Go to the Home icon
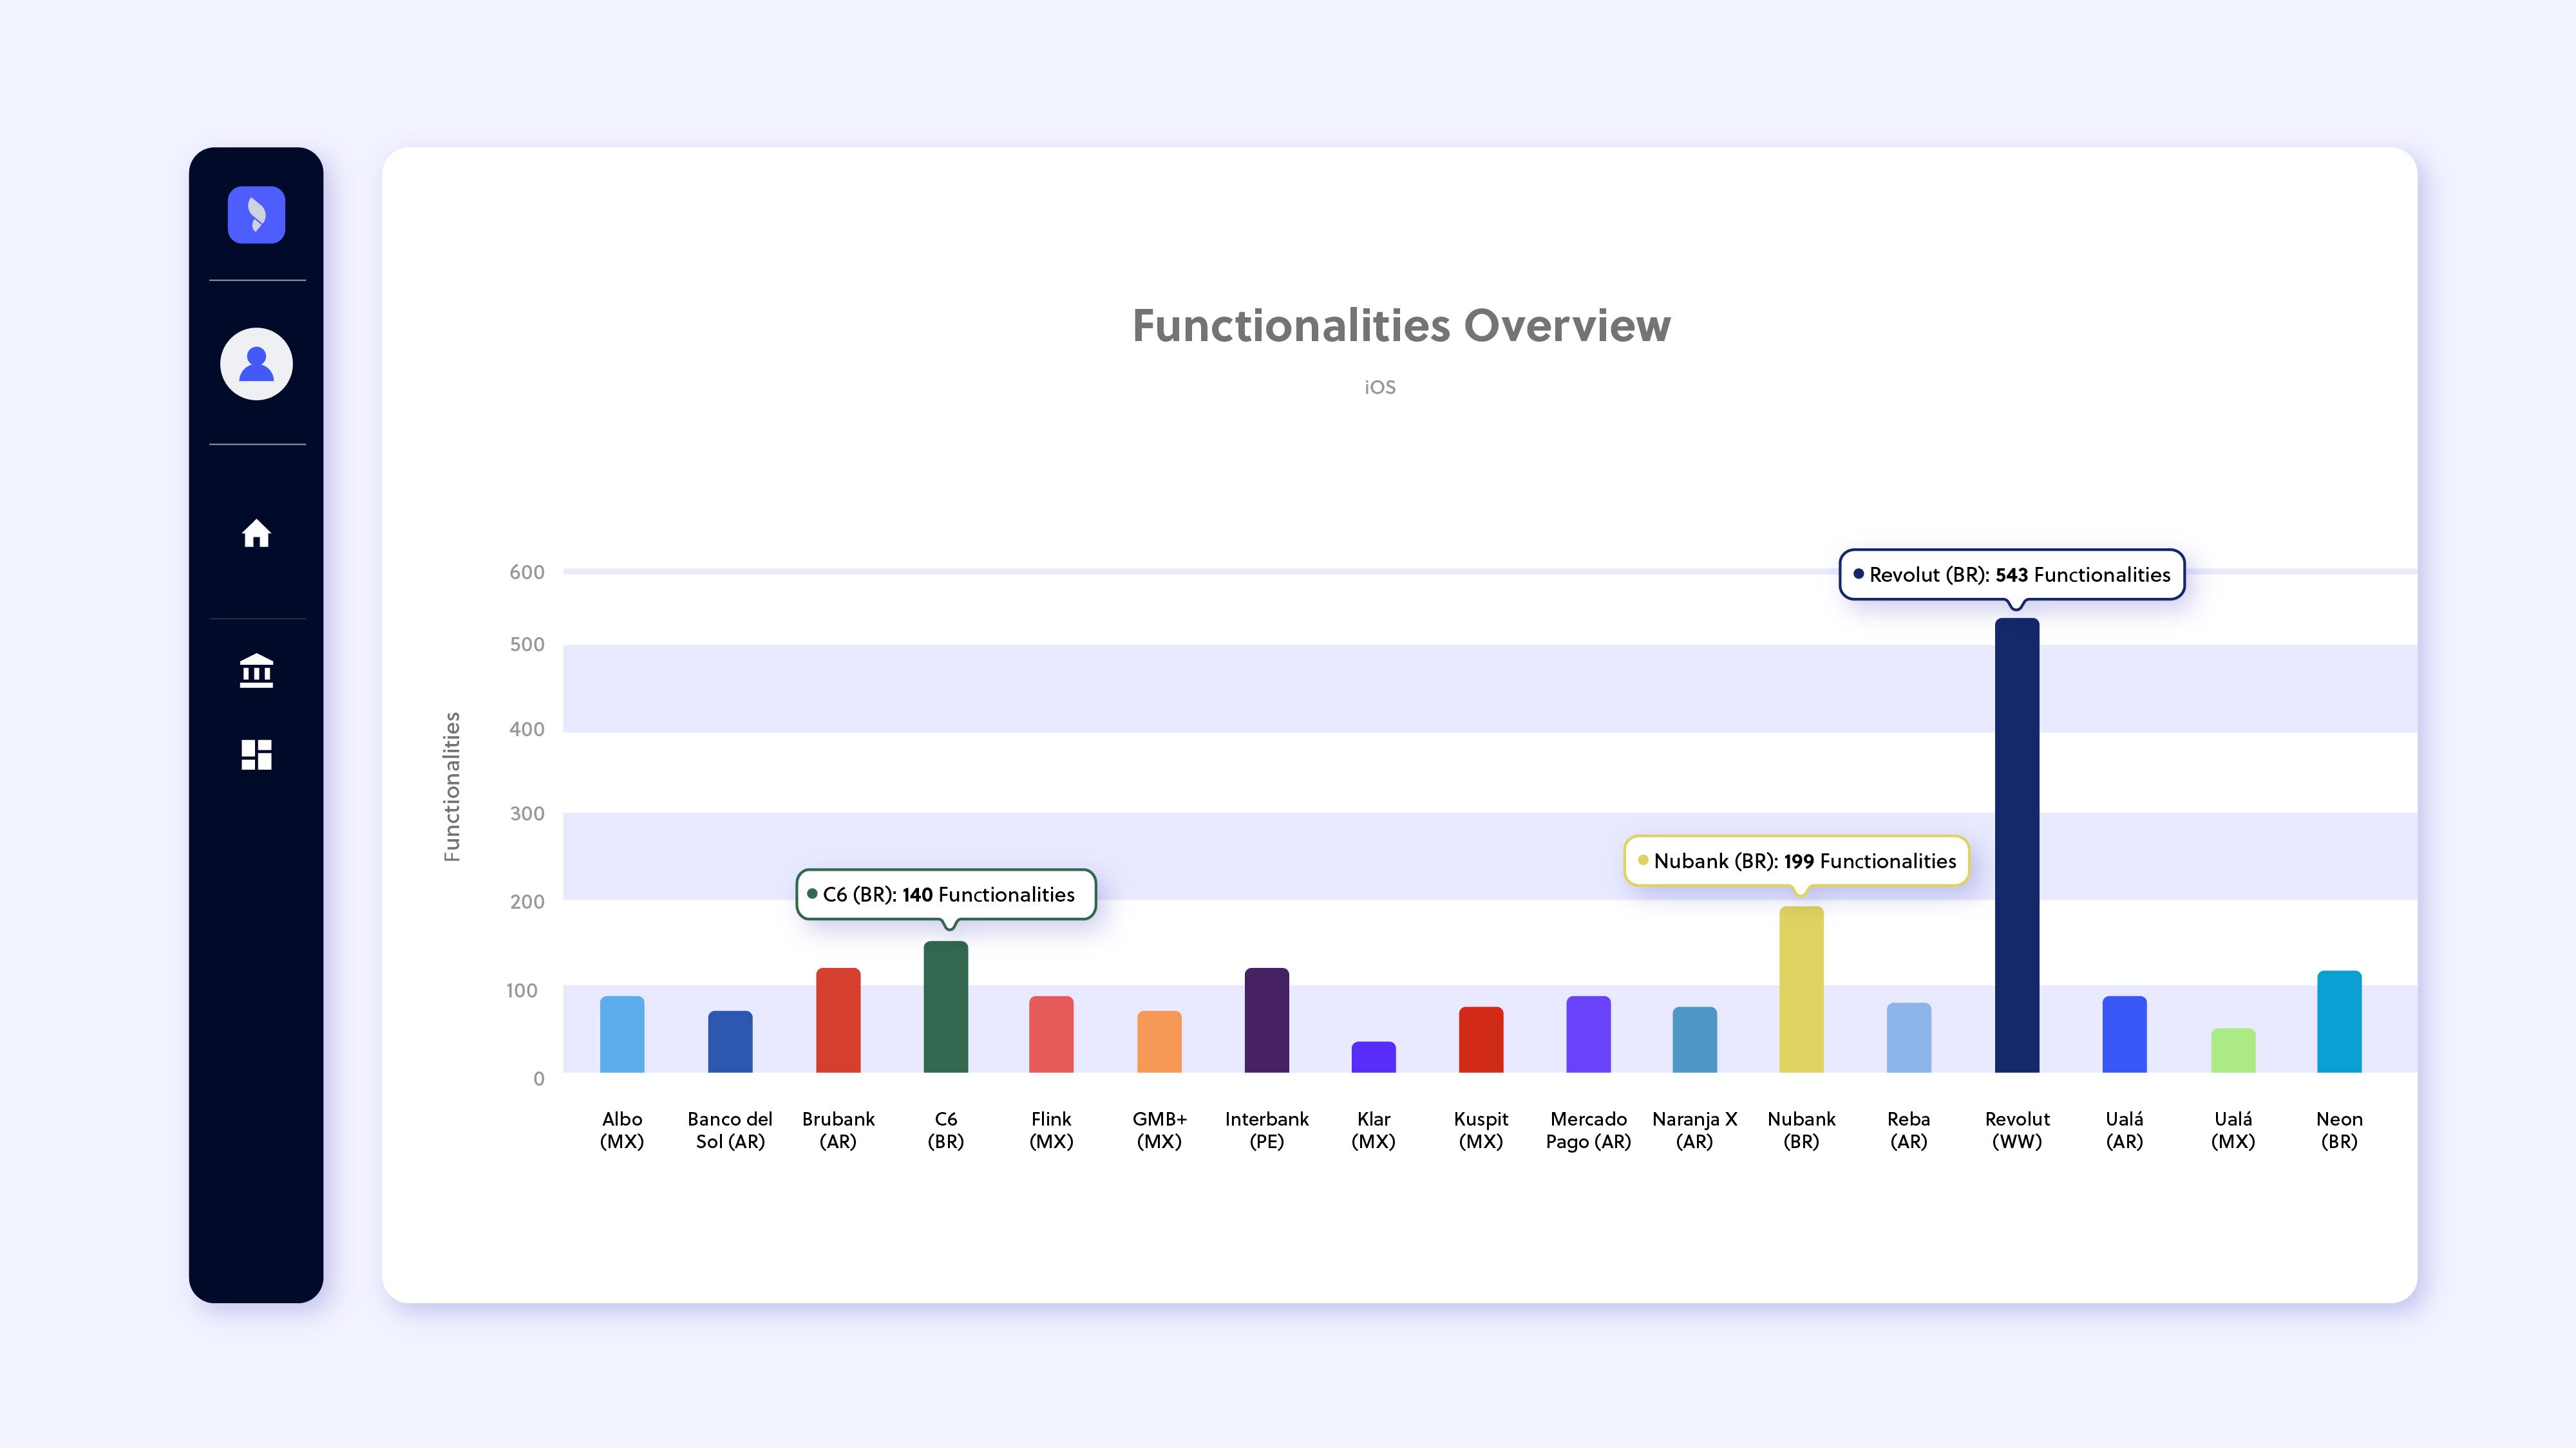 pos(256,534)
